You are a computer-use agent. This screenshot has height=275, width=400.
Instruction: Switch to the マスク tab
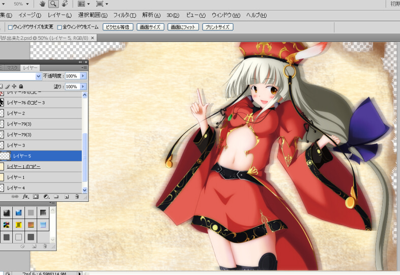pos(12,68)
